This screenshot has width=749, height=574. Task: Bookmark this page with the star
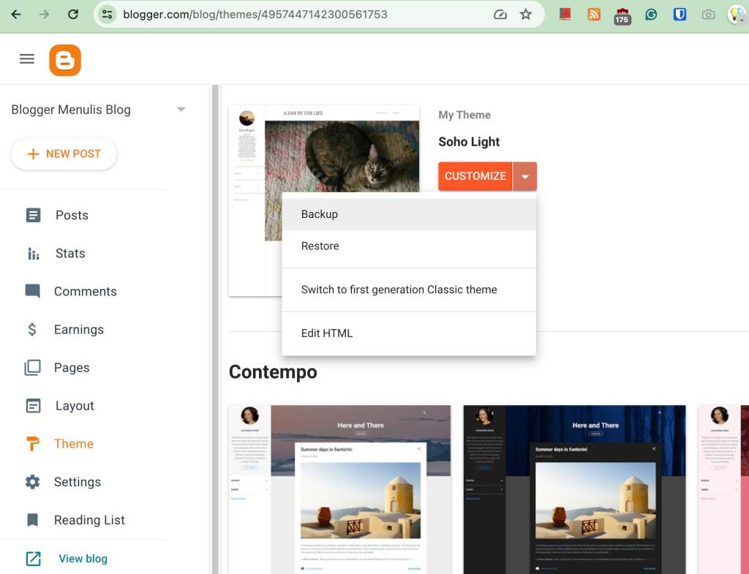[x=525, y=15]
